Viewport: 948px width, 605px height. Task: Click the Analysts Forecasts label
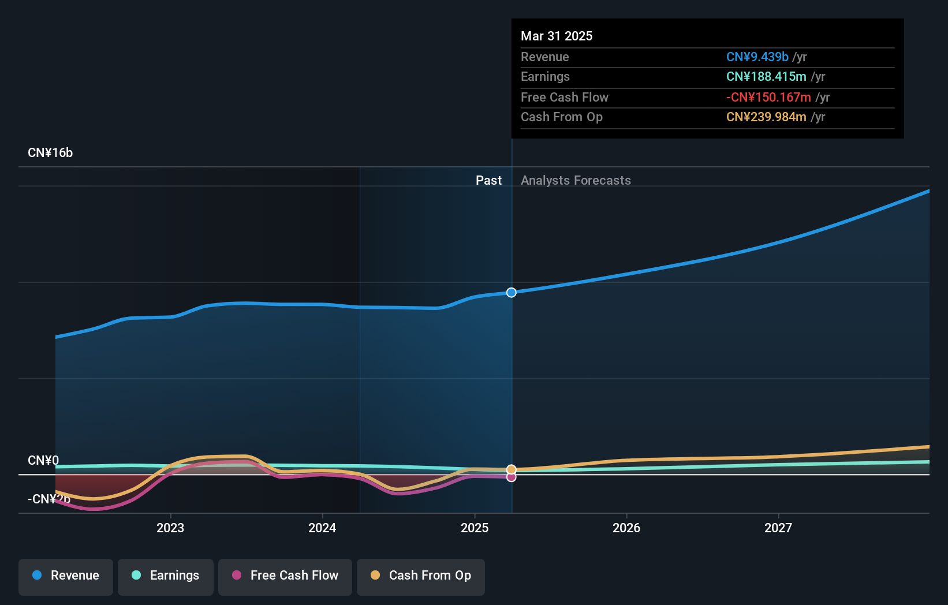(x=576, y=180)
